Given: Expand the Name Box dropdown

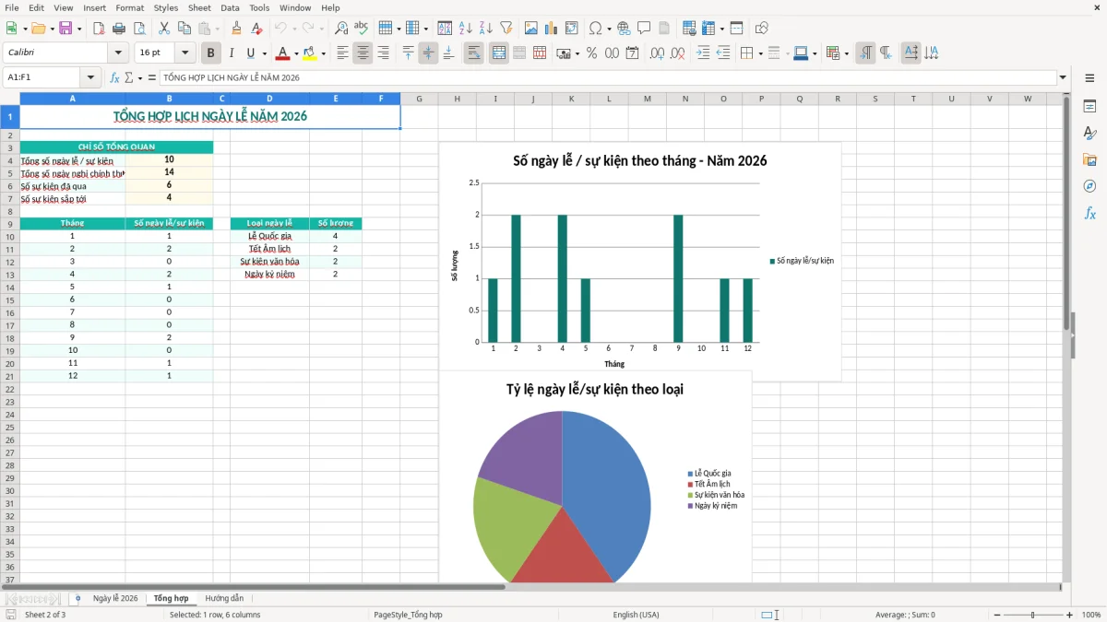Looking at the screenshot, I should pyautogui.click(x=90, y=78).
